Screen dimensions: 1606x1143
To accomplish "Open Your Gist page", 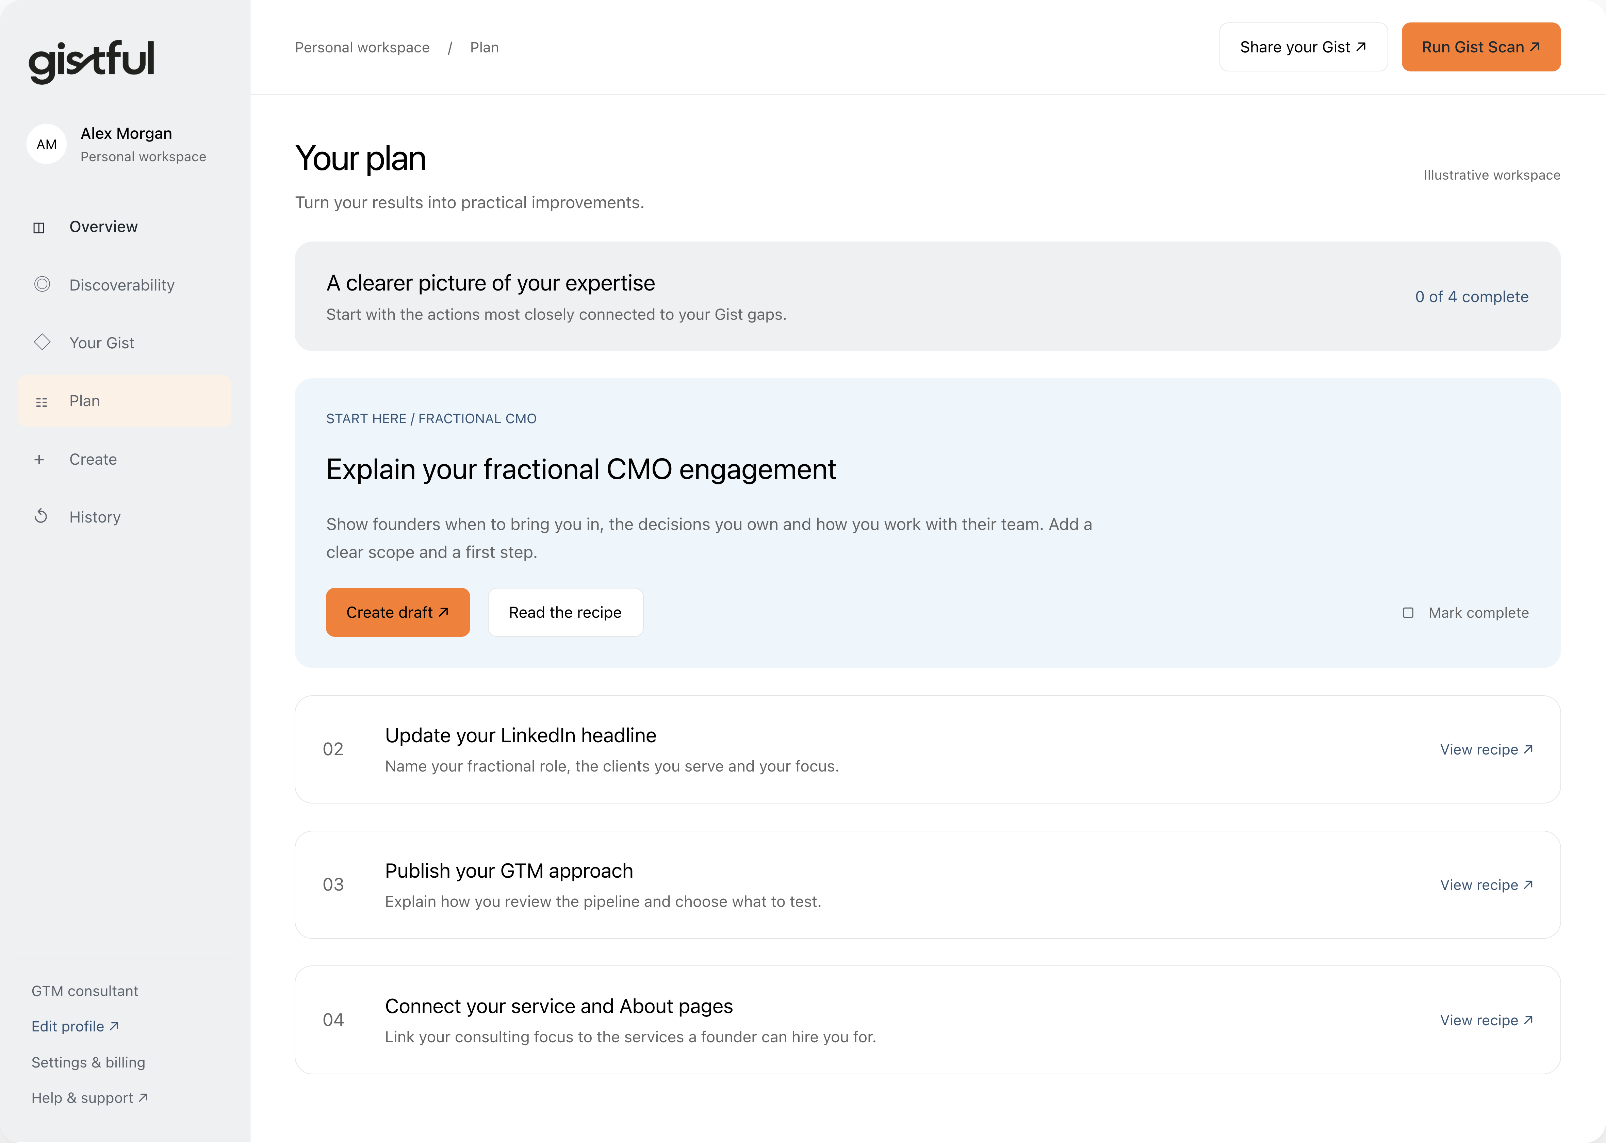I will click(x=125, y=343).
